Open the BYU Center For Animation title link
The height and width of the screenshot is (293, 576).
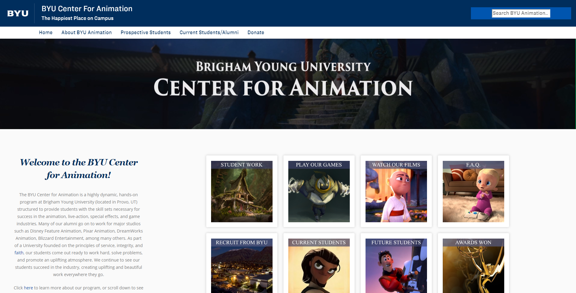tap(87, 9)
